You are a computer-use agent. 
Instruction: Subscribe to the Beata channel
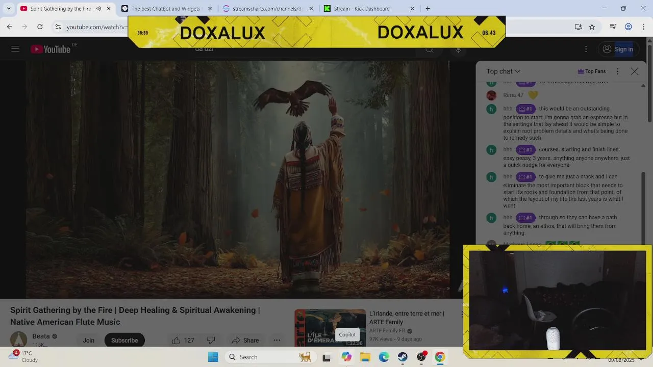pyautogui.click(x=124, y=340)
